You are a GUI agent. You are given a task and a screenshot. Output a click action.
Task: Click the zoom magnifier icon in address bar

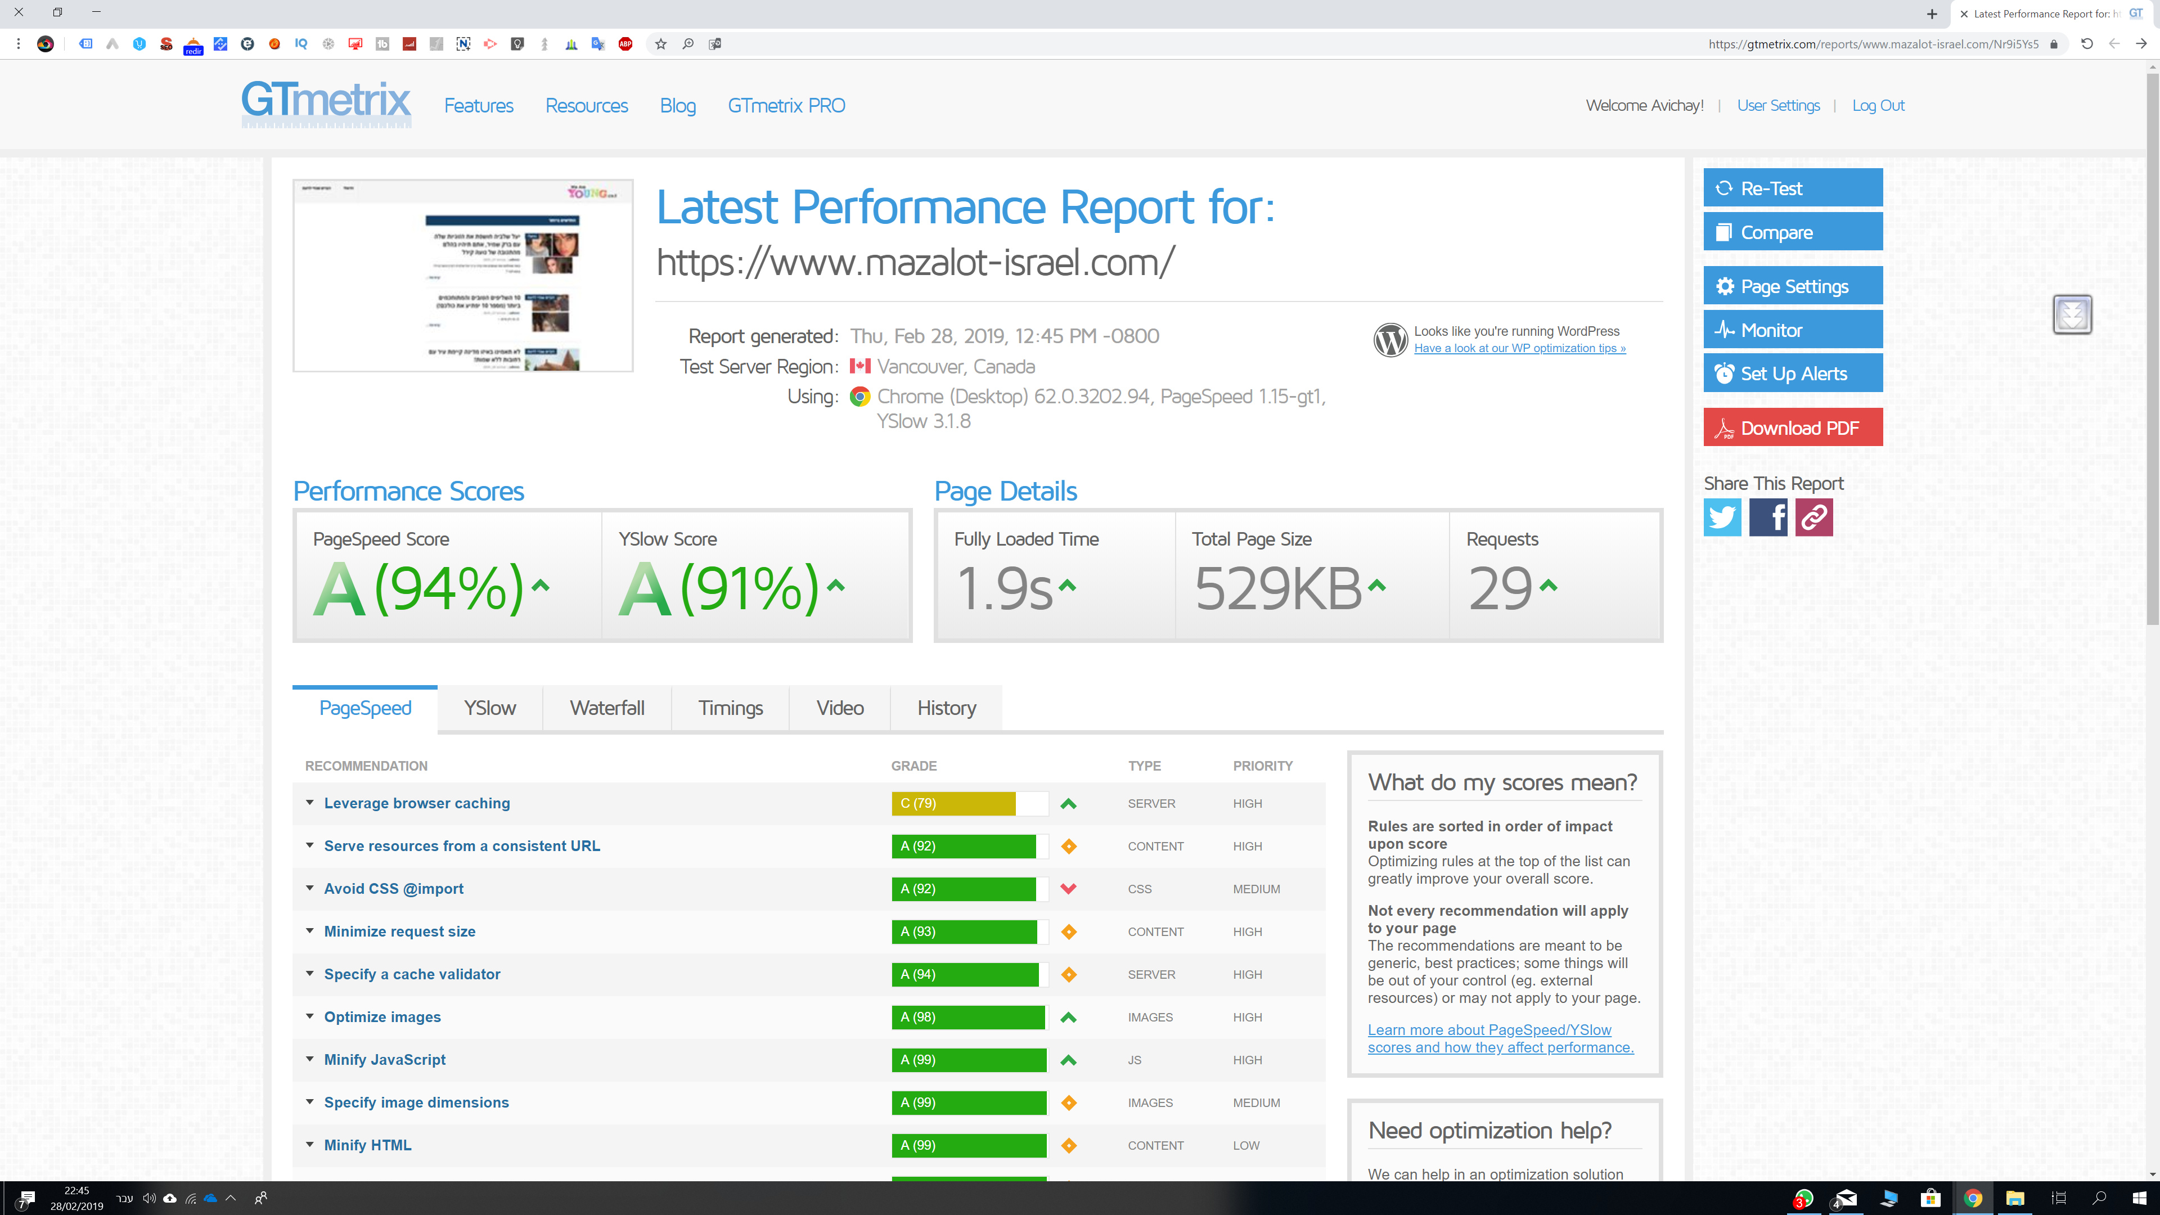click(687, 44)
